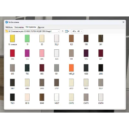The width and height of the screenshot is (129, 129).
Task: Select the dark olive material 3067
Action: 12,83
